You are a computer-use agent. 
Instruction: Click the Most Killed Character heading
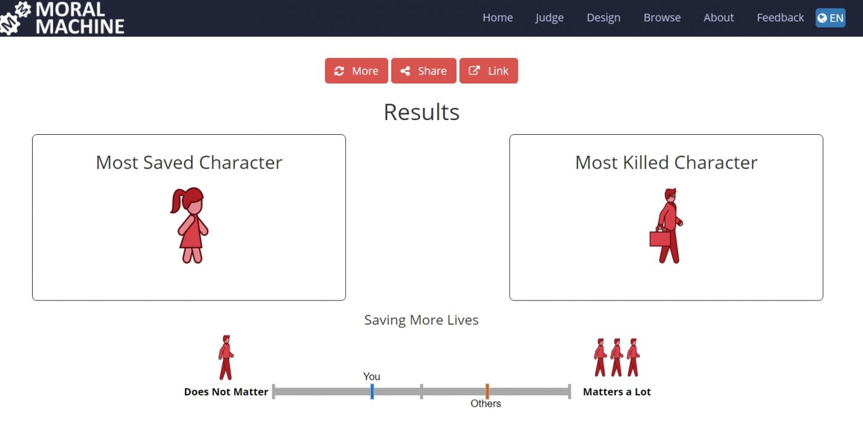coord(666,163)
